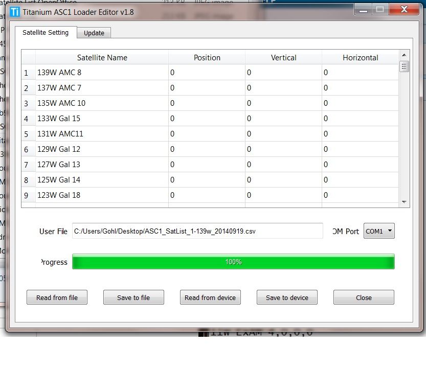Click the Save to device button
Screen dimensions: 426x368
[287, 297]
